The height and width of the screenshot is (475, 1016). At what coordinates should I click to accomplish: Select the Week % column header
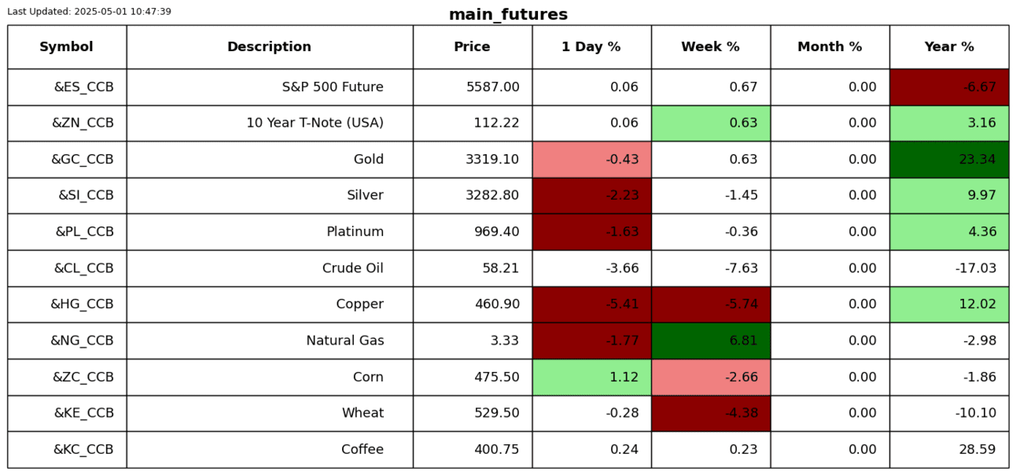710,47
